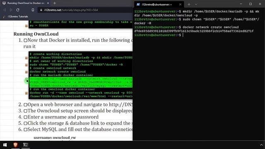Click the 'username: owncloud_rw' text
The width and height of the screenshot is (265, 149).
pos(55,138)
